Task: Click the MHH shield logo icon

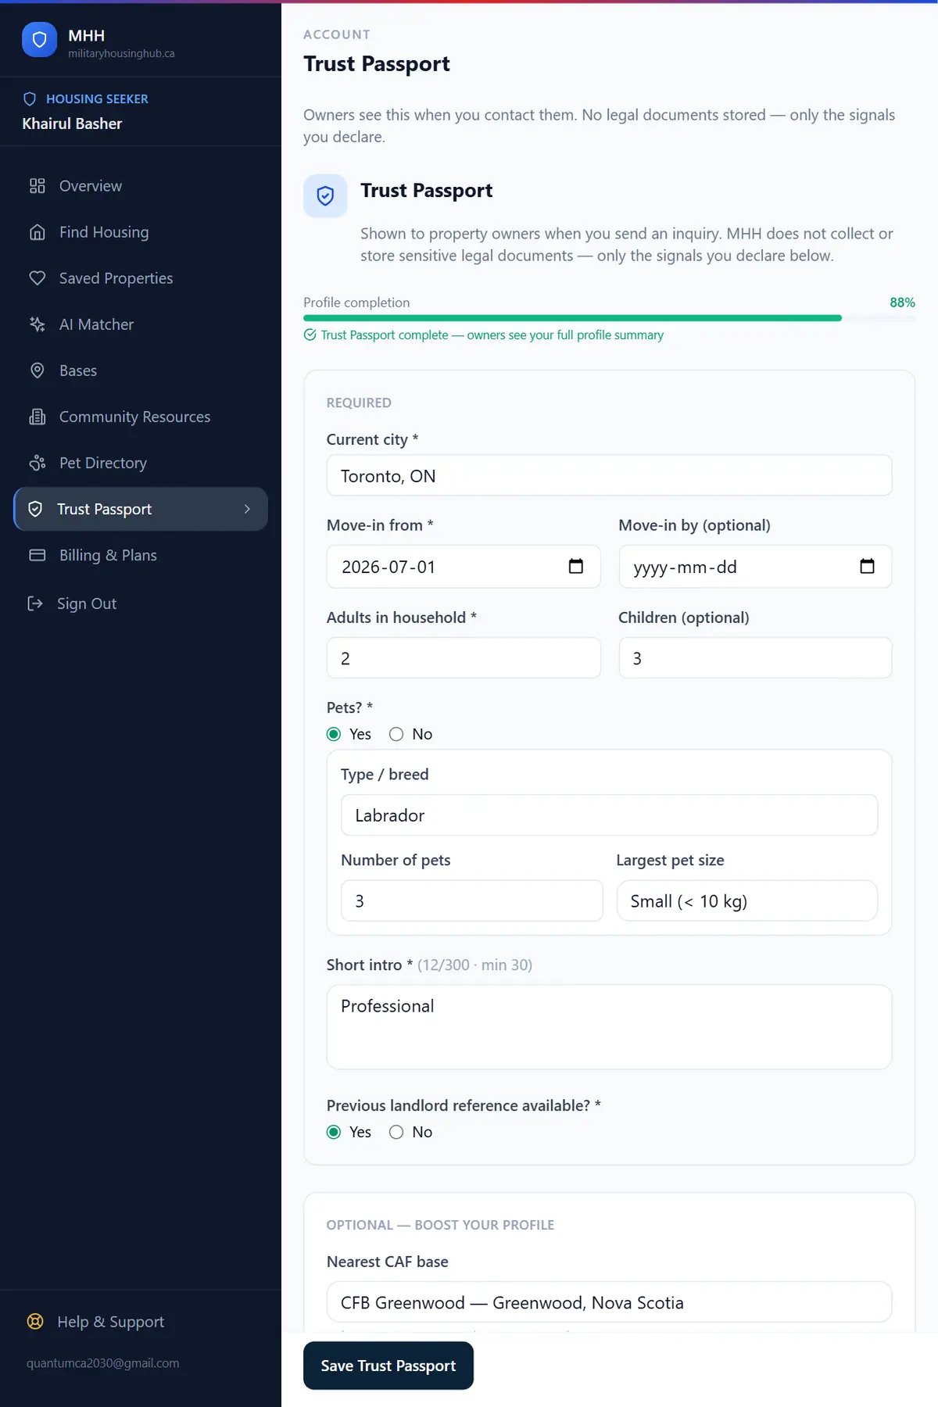Action: click(x=39, y=40)
